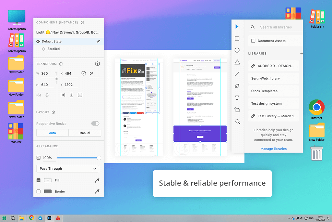This screenshot has width=332, height=222.
Task: Click the rotation field showing 0°
Action: click(94, 73)
